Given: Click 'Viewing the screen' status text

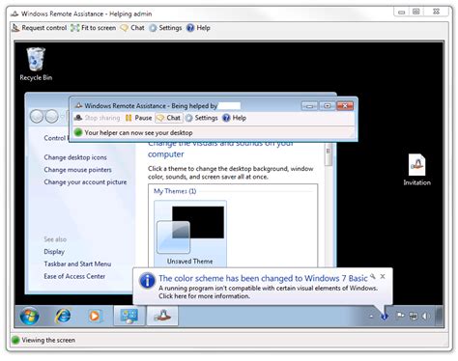Looking at the screenshot, I should pyautogui.click(x=48, y=340).
